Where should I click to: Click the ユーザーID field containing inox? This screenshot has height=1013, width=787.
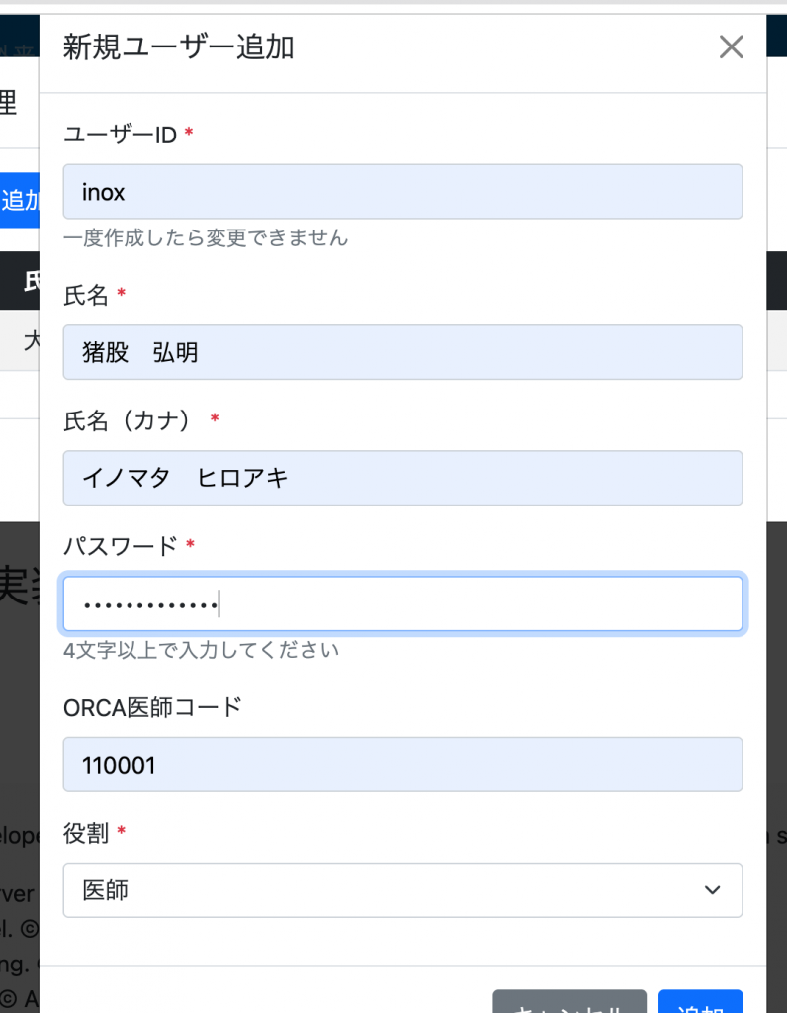click(402, 192)
